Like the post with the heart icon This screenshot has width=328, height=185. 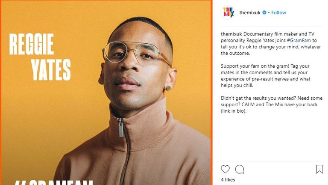(x=225, y=169)
